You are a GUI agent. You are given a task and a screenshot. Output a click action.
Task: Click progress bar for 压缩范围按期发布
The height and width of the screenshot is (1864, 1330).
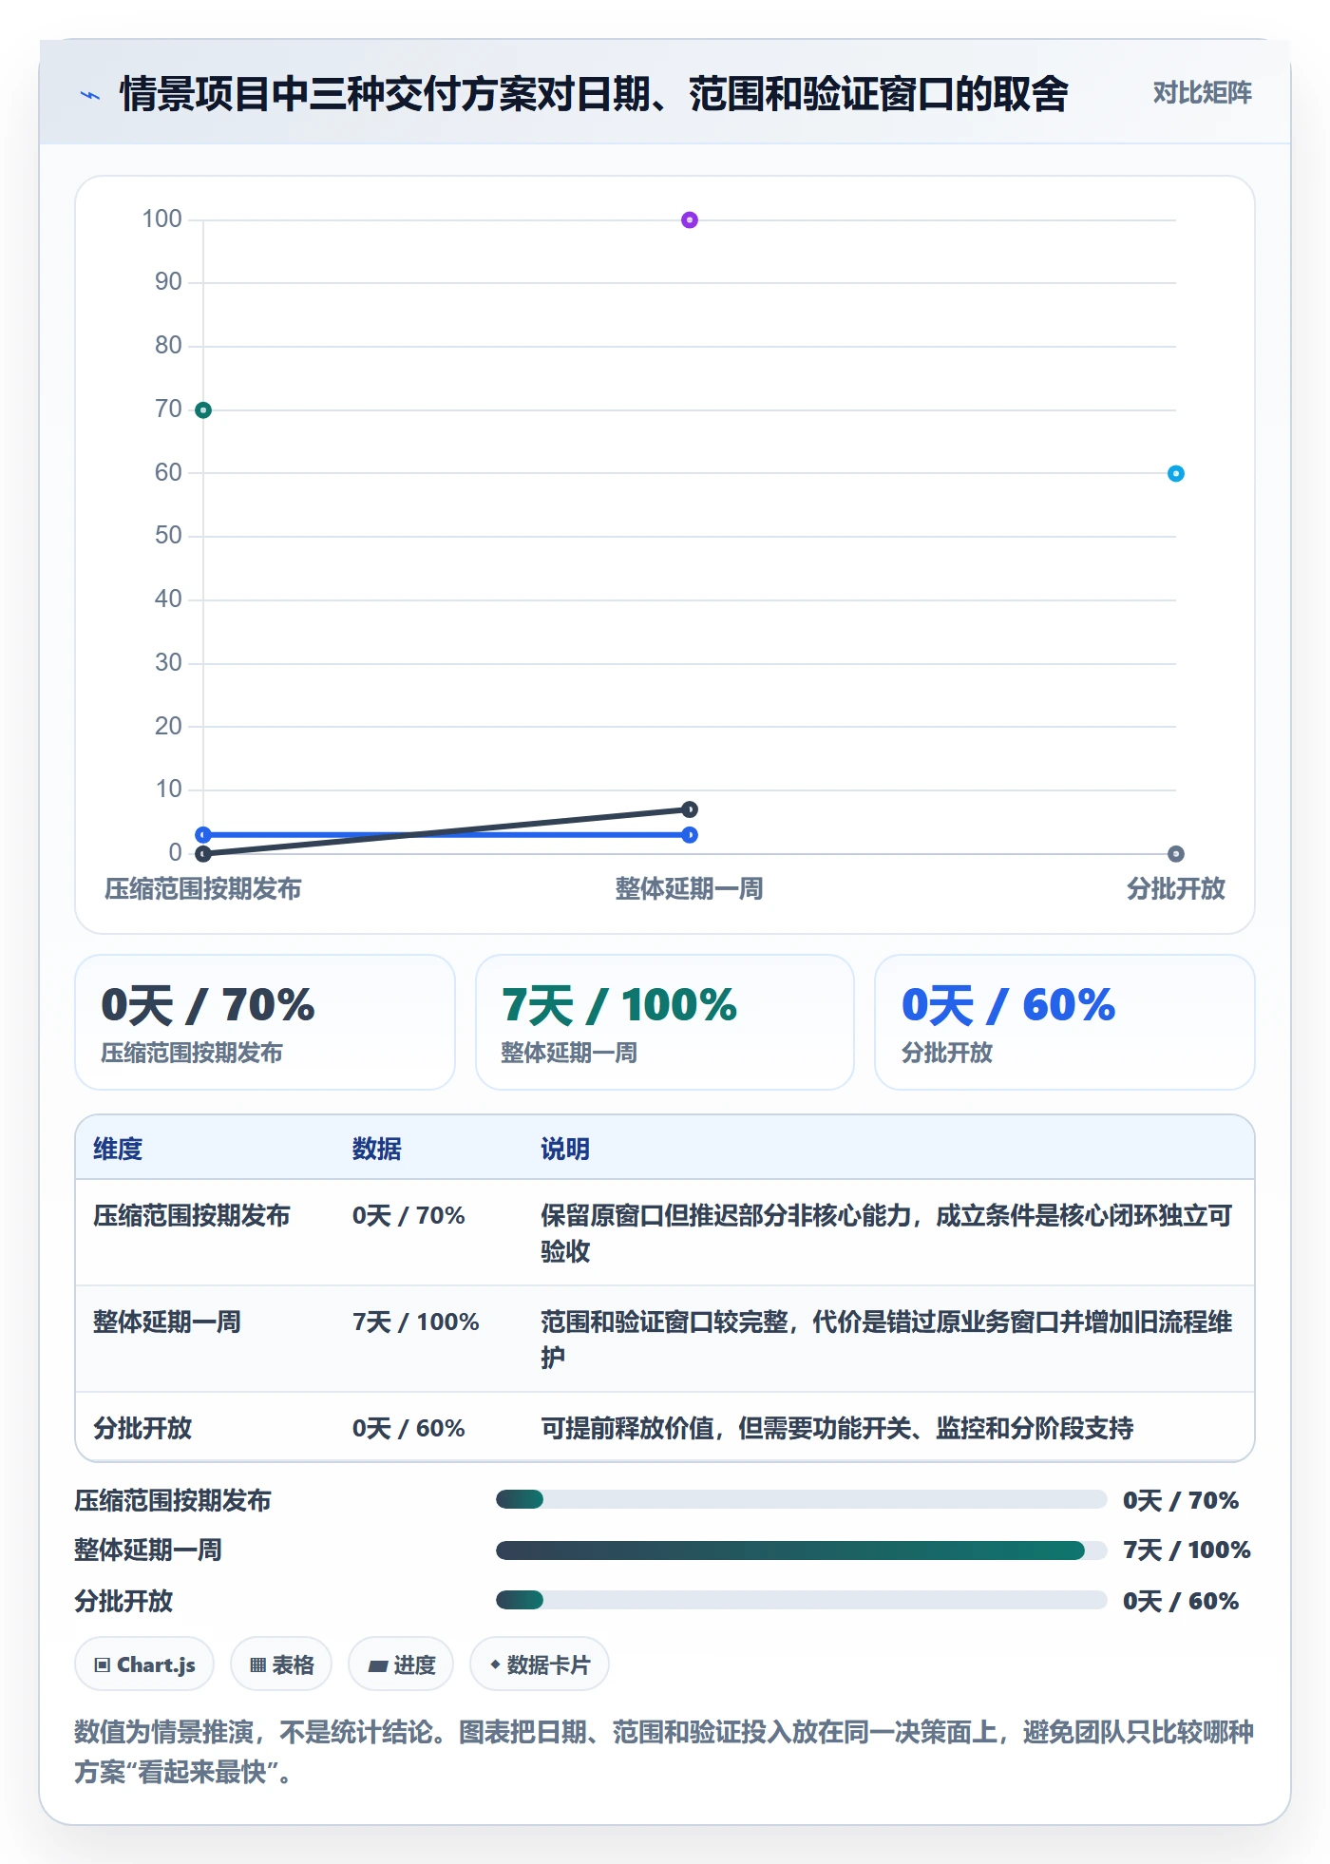click(801, 1499)
